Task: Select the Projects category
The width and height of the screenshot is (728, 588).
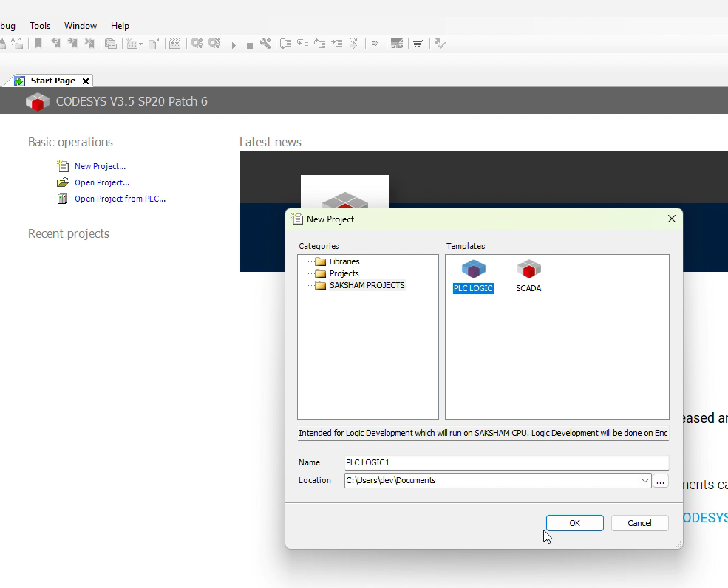Action: (344, 273)
